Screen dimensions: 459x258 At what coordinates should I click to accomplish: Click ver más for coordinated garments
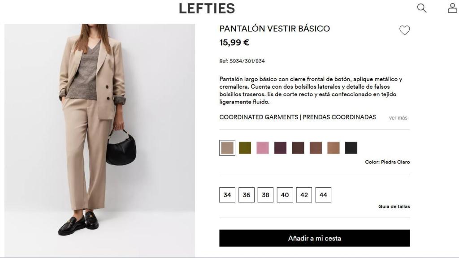tap(398, 117)
